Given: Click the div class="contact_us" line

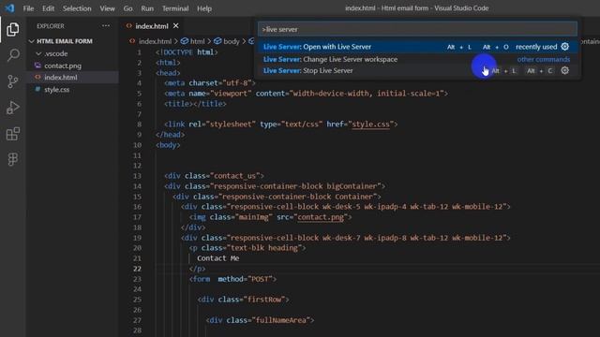Looking at the screenshot, I should click(x=215, y=176).
